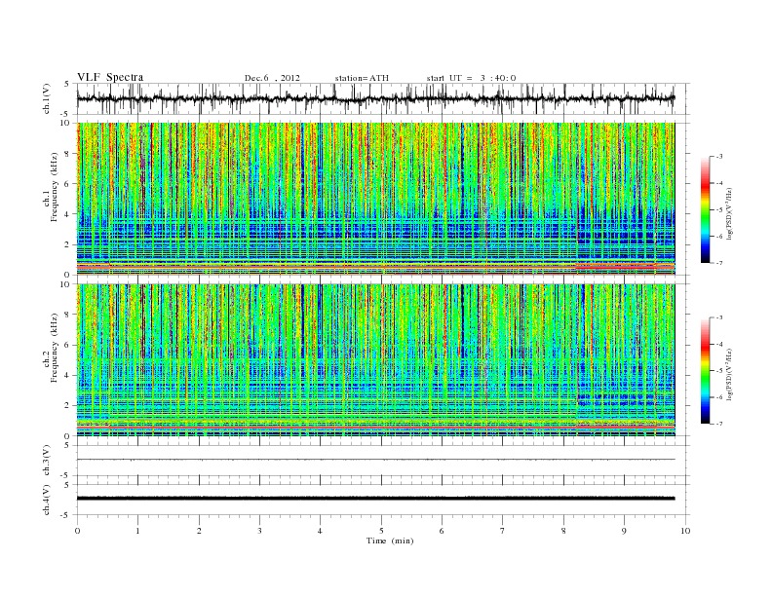
Task: Click the '8' kHz tick on ch.2 spectrogram
Action: tap(68, 316)
